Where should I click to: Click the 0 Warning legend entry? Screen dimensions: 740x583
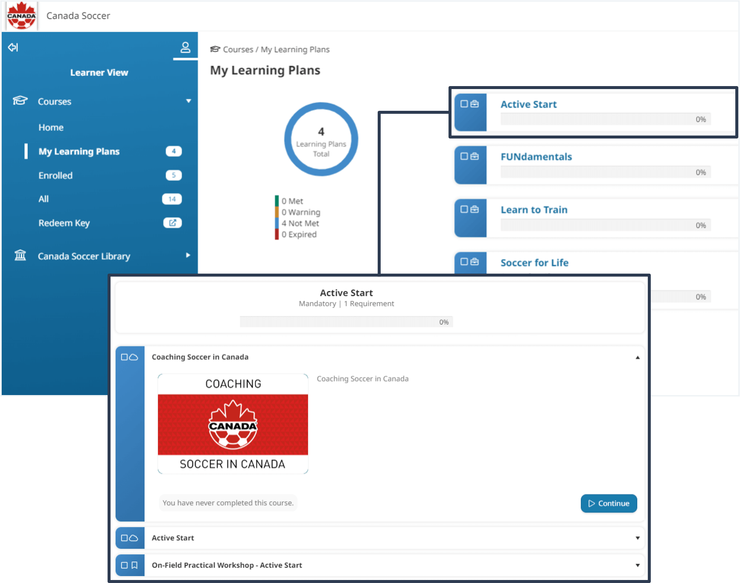click(301, 212)
